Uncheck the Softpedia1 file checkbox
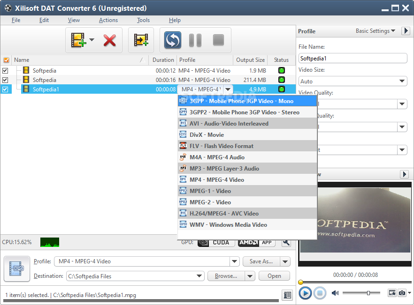The image size is (414, 305). (x=5, y=89)
